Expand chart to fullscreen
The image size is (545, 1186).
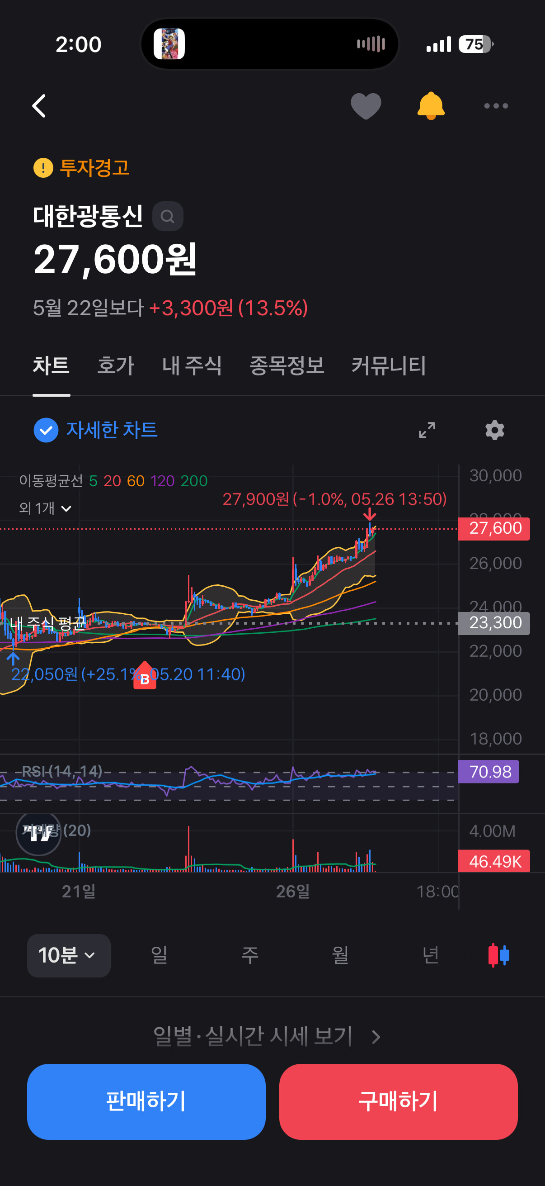click(427, 430)
